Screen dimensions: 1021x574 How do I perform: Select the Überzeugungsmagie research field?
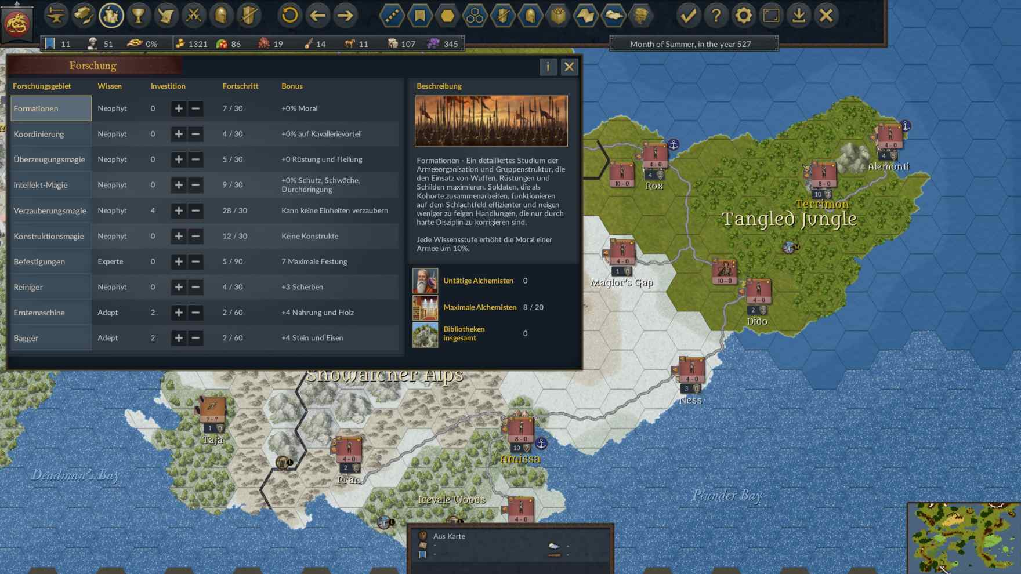[51, 159]
